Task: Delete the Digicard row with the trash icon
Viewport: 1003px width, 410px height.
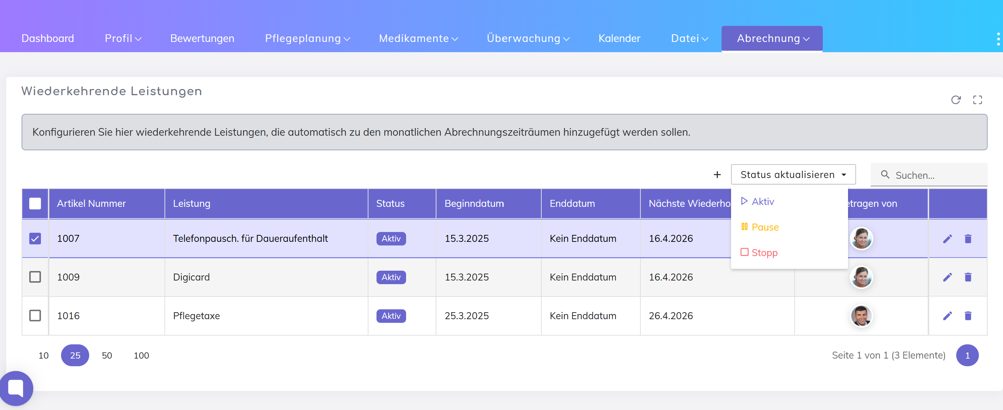Action: point(968,277)
